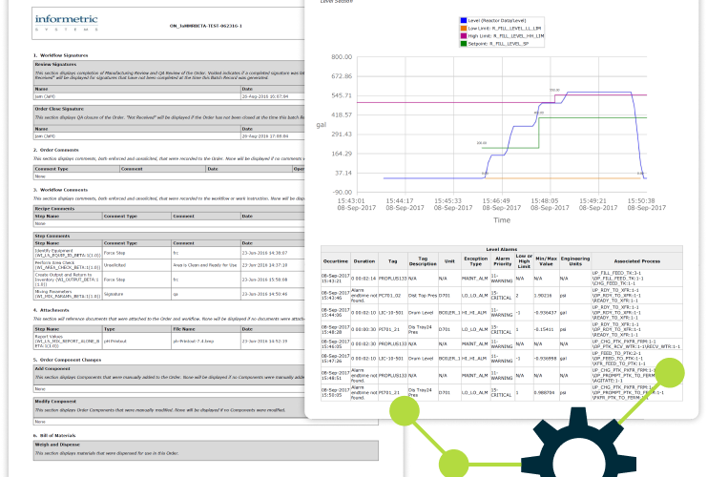Viewport: 707px width, 477px height.
Task: Click the '08-Sep-2017 15:46:05' occurtime cell
Action: tap(336, 344)
